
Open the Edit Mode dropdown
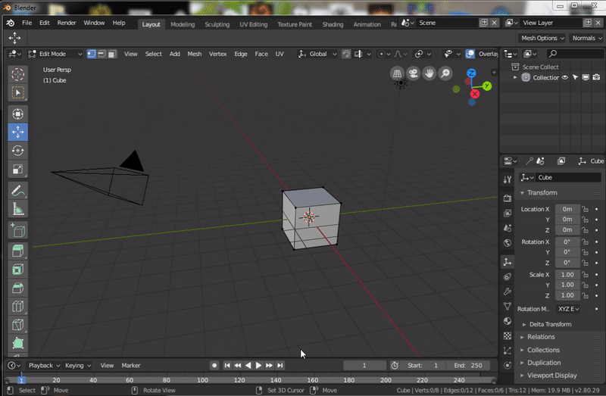coord(55,54)
